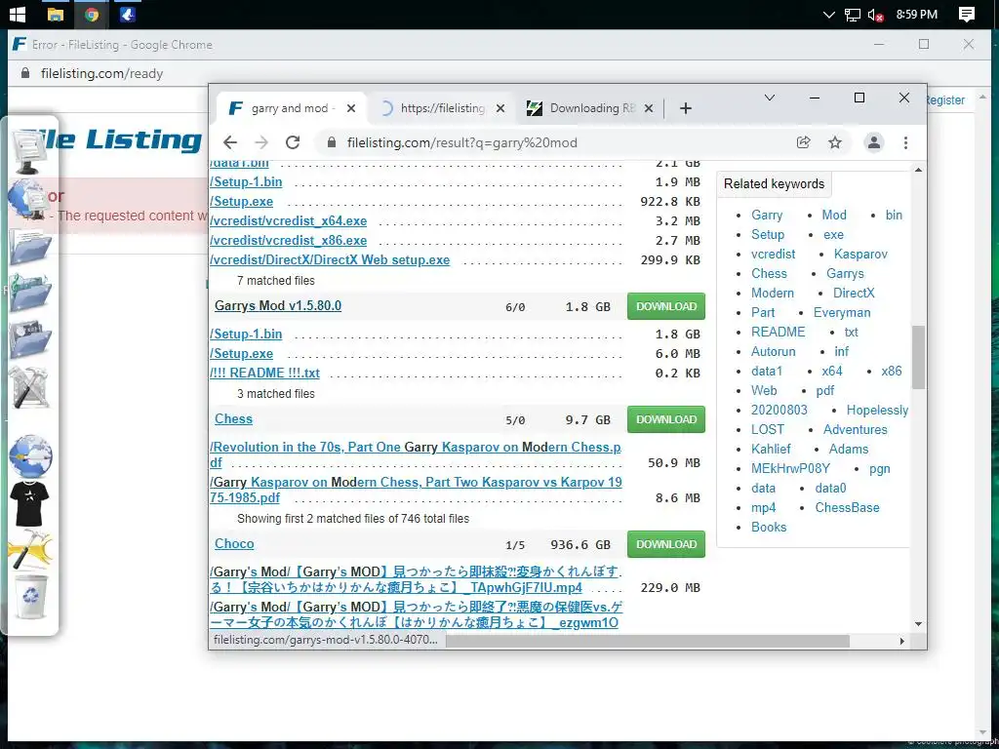Click the Garrys related keyword
999x749 pixels.
(845, 273)
